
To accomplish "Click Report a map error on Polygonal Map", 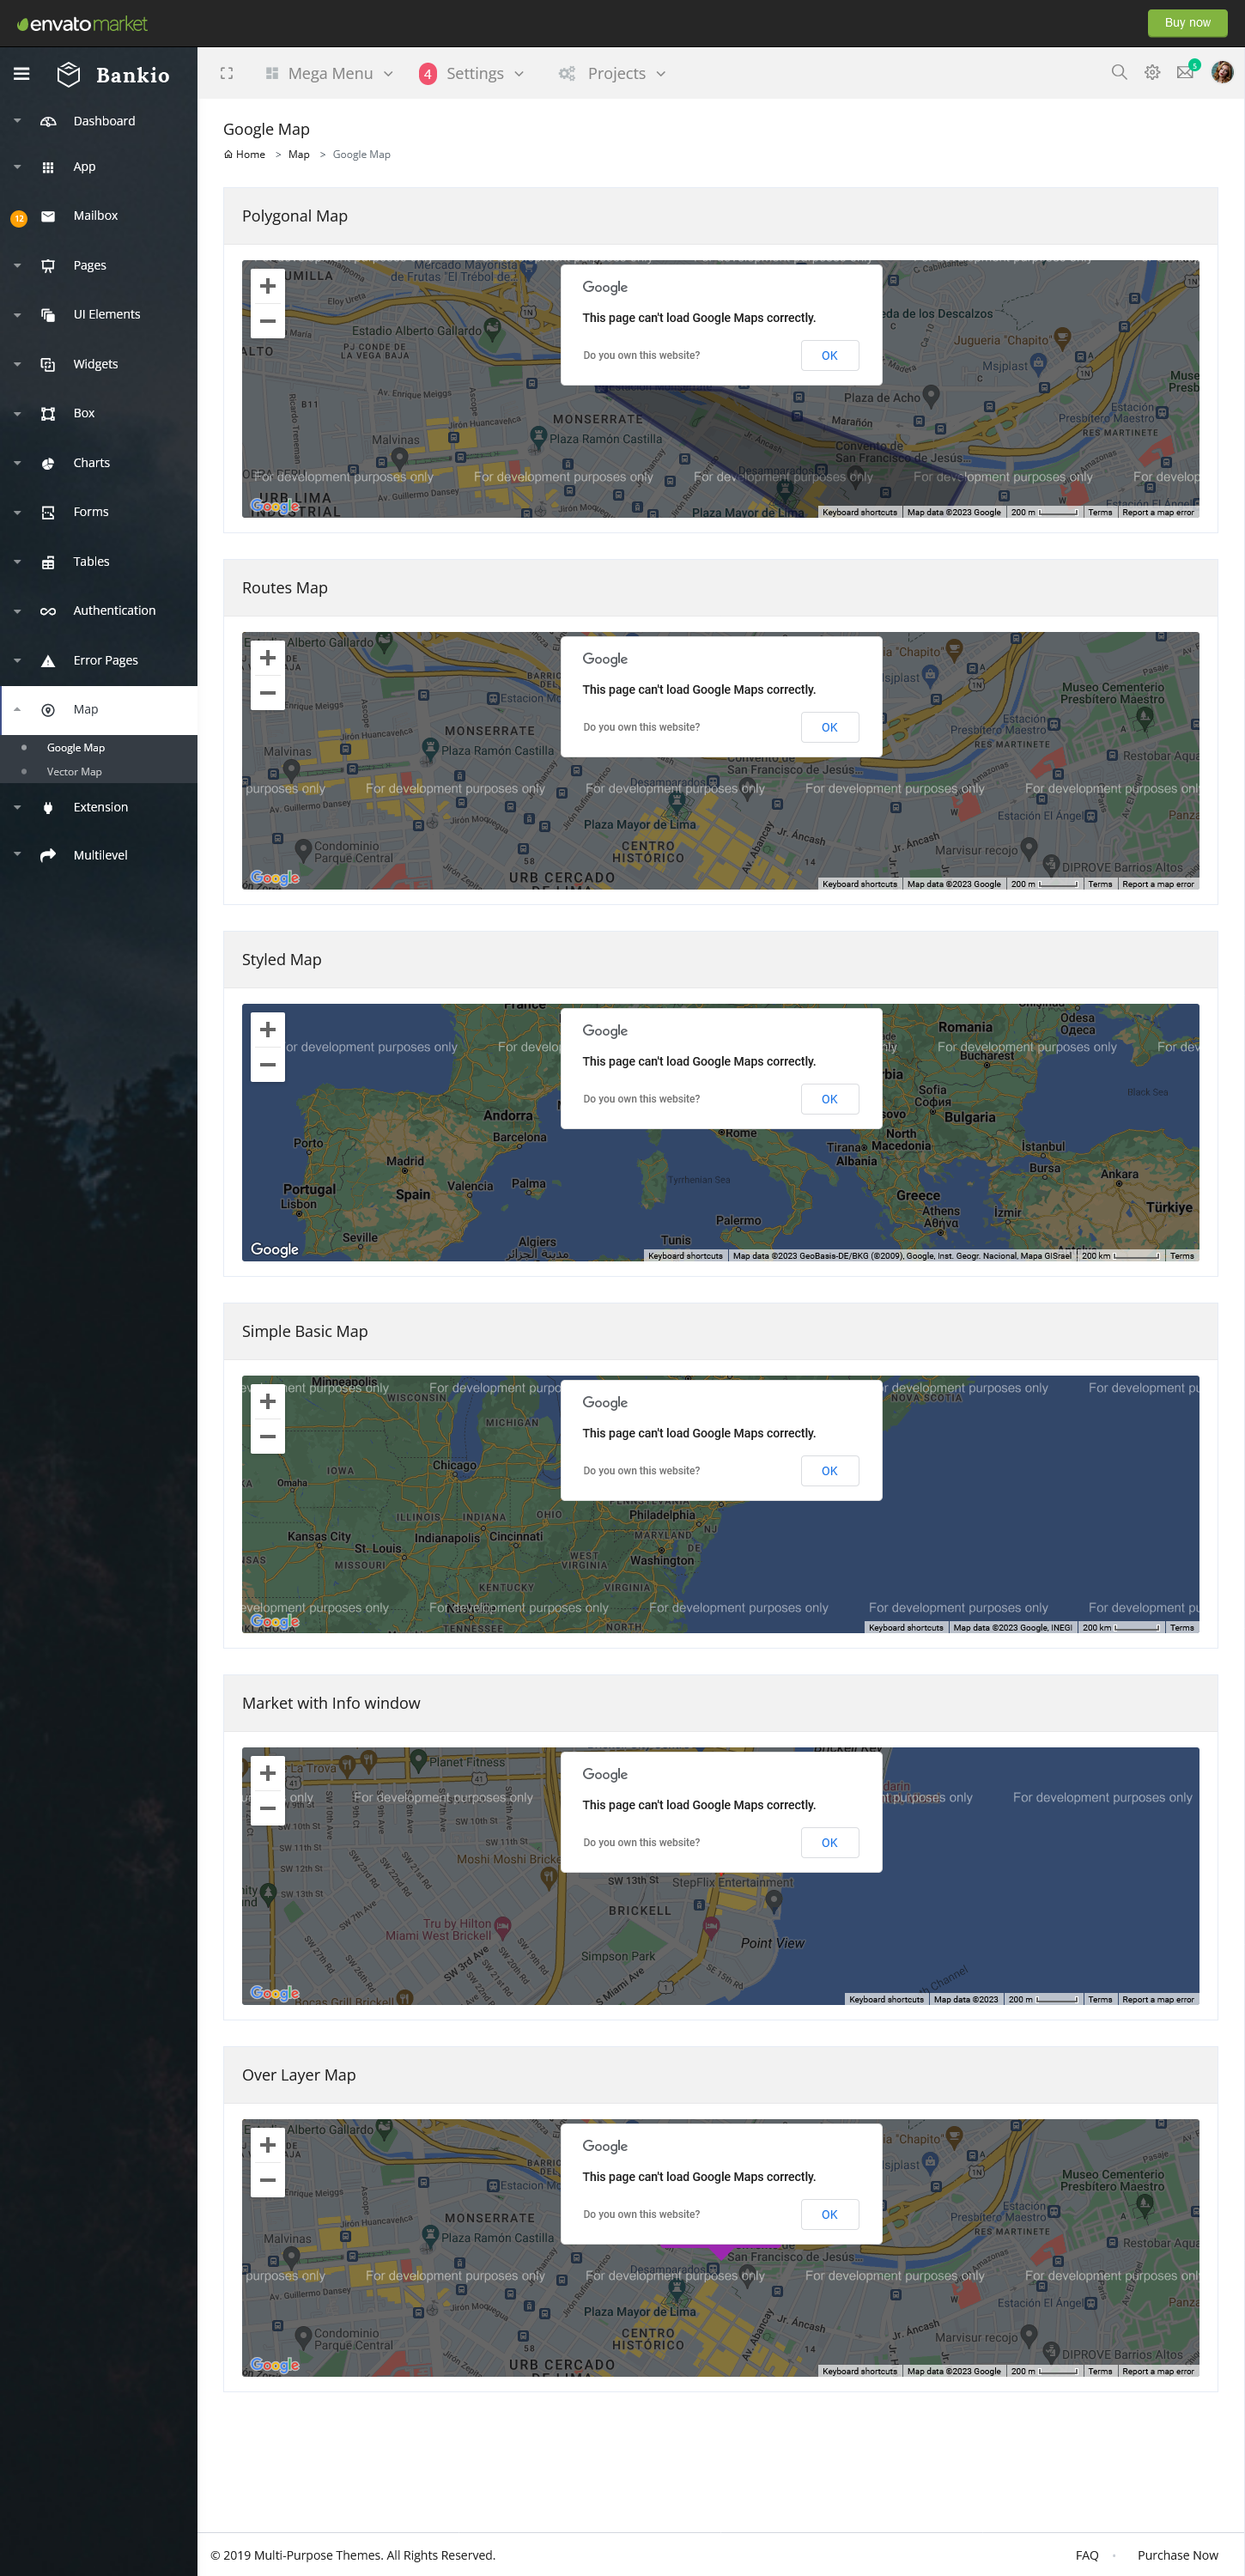I will 1158,513.
